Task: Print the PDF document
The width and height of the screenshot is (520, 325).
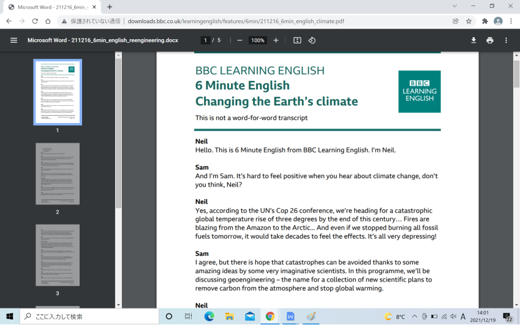Action: tap(490, 40)
